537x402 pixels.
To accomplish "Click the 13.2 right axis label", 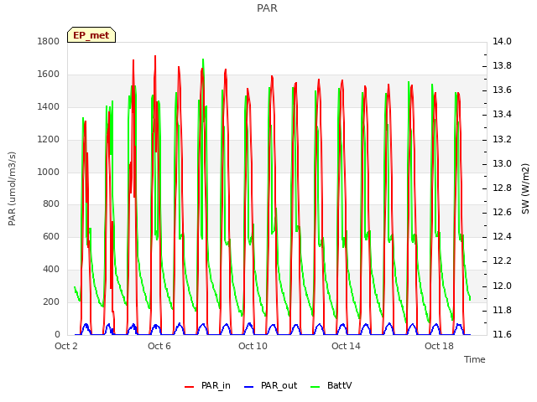I will tap(502, 140).
